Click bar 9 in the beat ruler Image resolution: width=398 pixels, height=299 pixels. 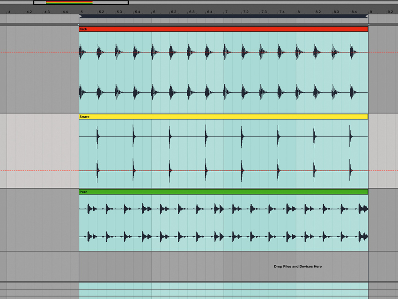tap(371, 12)
